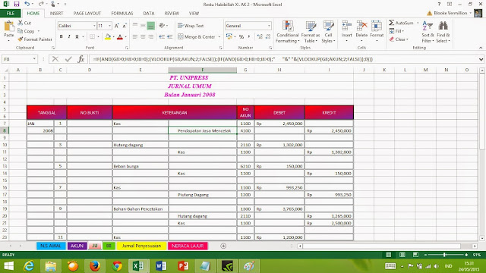
Task: Center the text horizontally
Action: [143, 37]
